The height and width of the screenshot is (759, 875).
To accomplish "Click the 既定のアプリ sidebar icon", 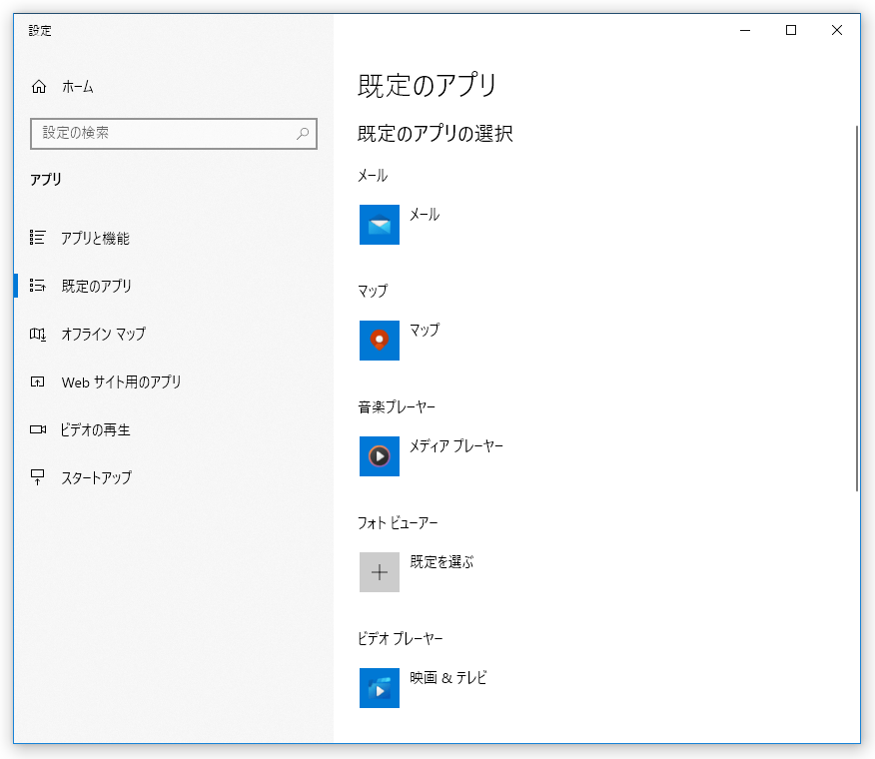I will coord(37,286).
